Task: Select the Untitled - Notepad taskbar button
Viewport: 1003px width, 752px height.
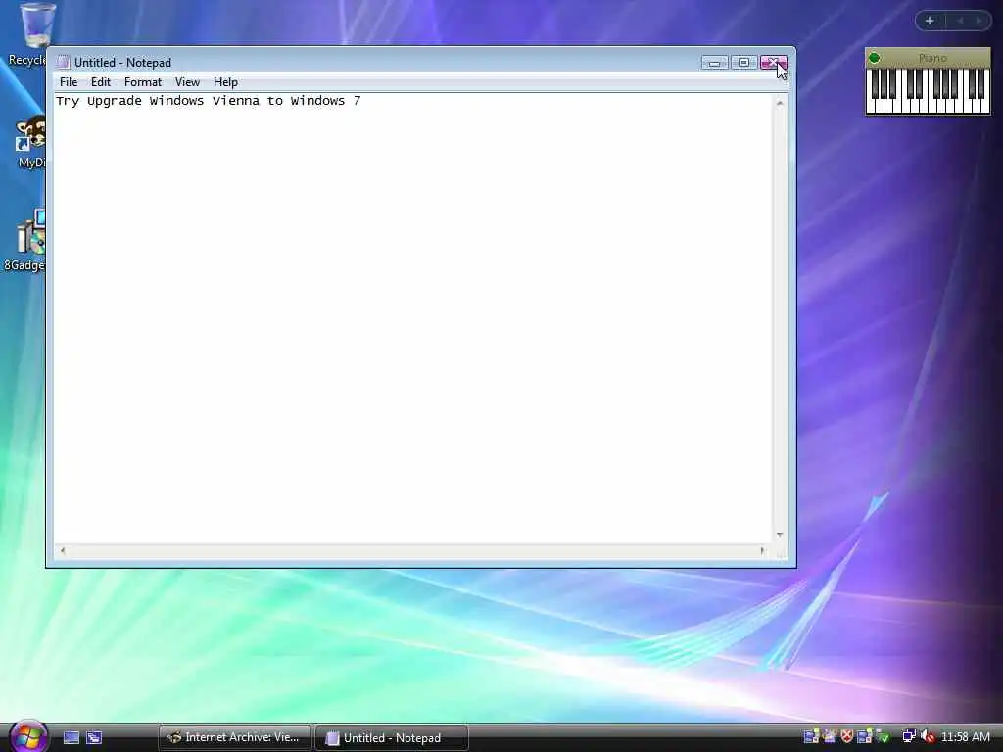Action: pyautogui.click(x=392, y=738)
